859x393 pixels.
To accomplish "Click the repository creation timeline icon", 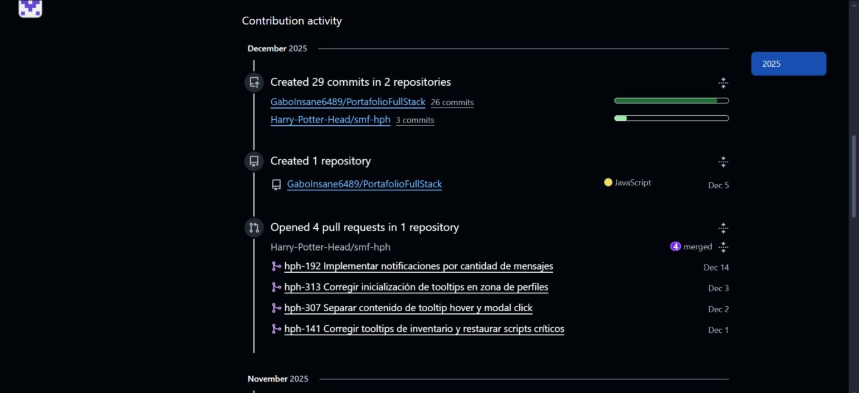I will 254,161.
